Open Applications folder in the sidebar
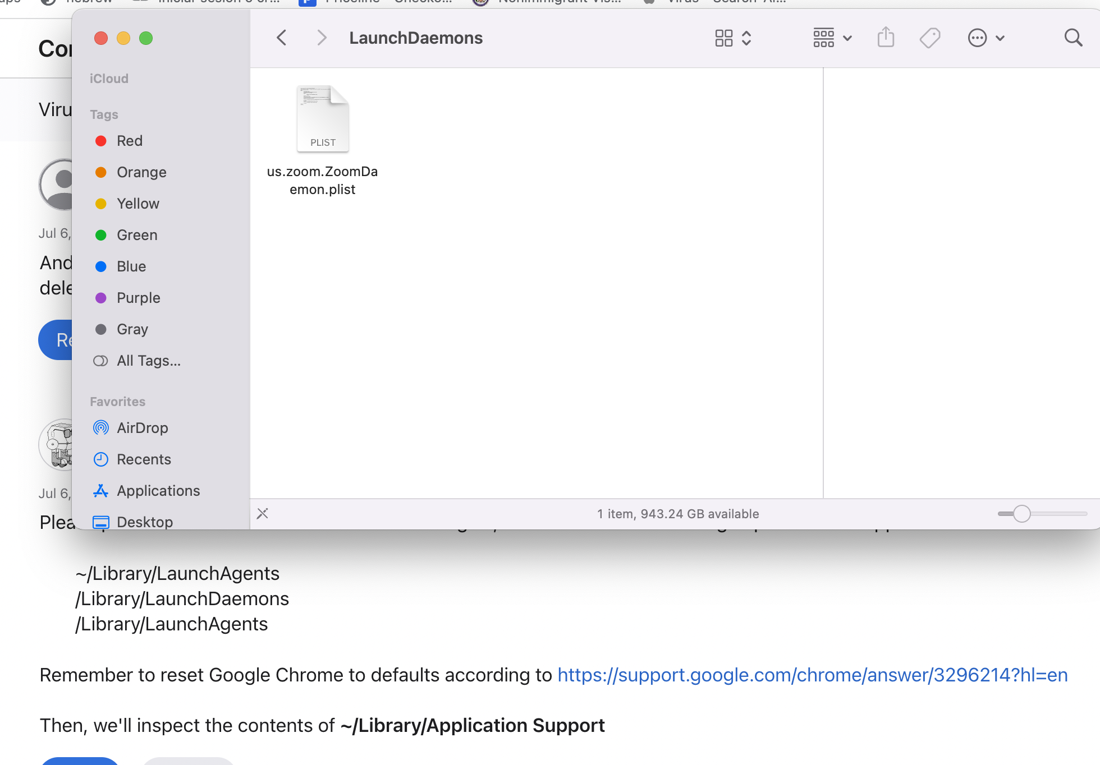This screenshot has height=765, width=1100. pyautogui.click(x=158, y=491)
